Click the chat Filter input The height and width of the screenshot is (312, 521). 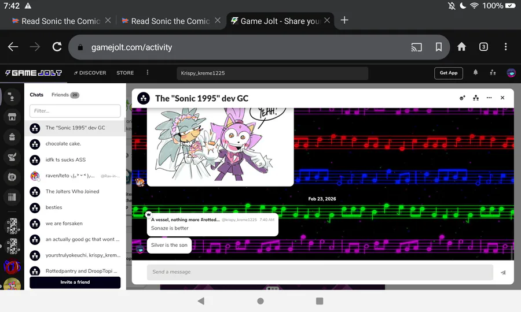pyautogui.click(x=75, y=111)
